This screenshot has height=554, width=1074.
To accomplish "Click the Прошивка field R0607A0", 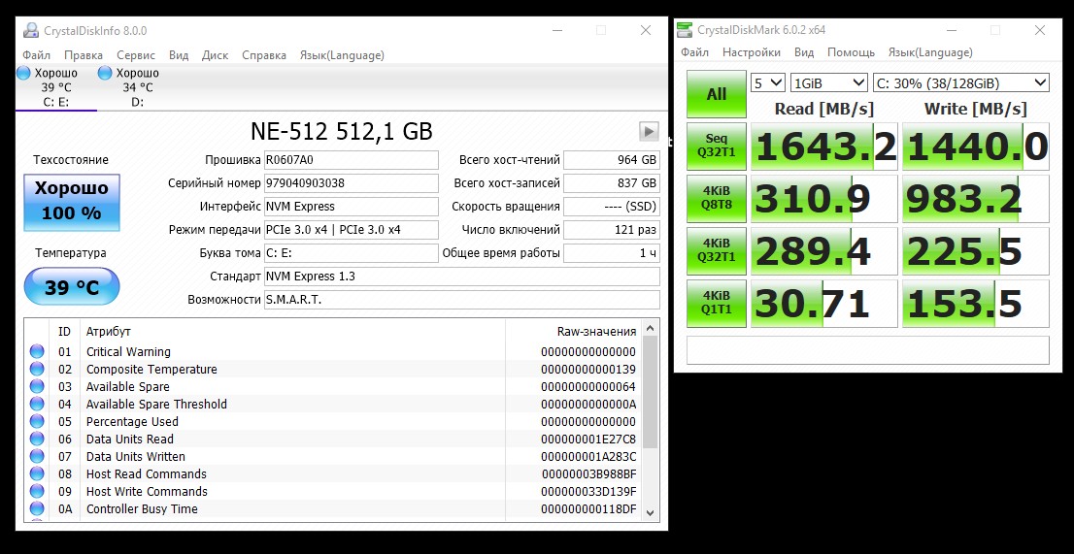I will pyautogui.click(x=352, y=160).
